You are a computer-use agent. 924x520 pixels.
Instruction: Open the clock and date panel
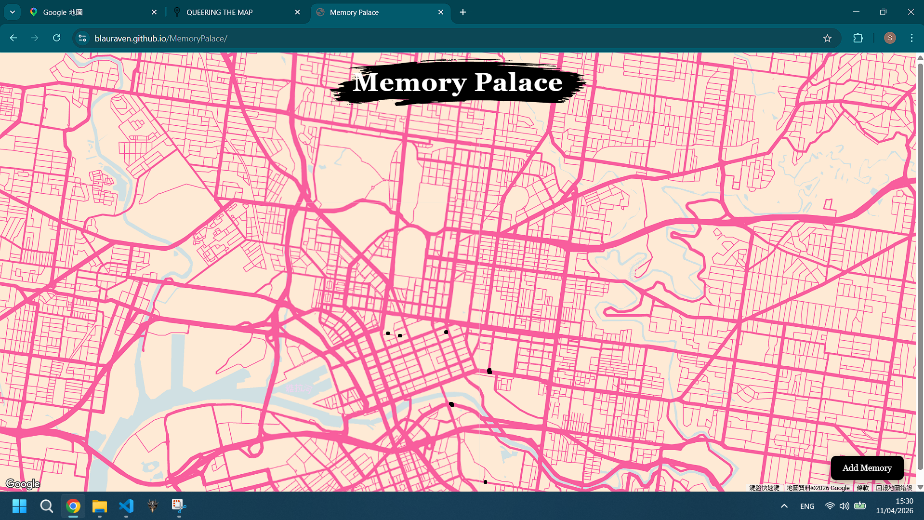(895, 506)
